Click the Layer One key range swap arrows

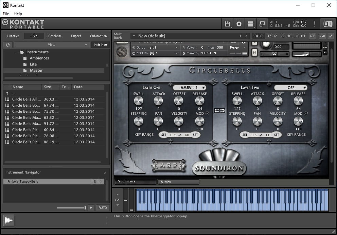pyautogui.click(x=180, y=135)
